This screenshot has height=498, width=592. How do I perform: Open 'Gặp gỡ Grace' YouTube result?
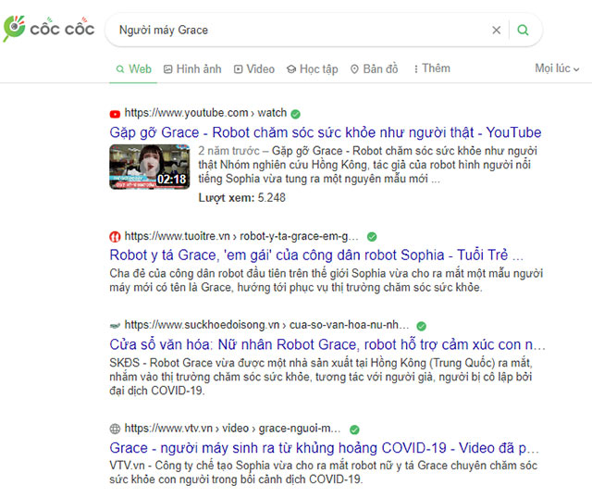[x=326, y=132]
